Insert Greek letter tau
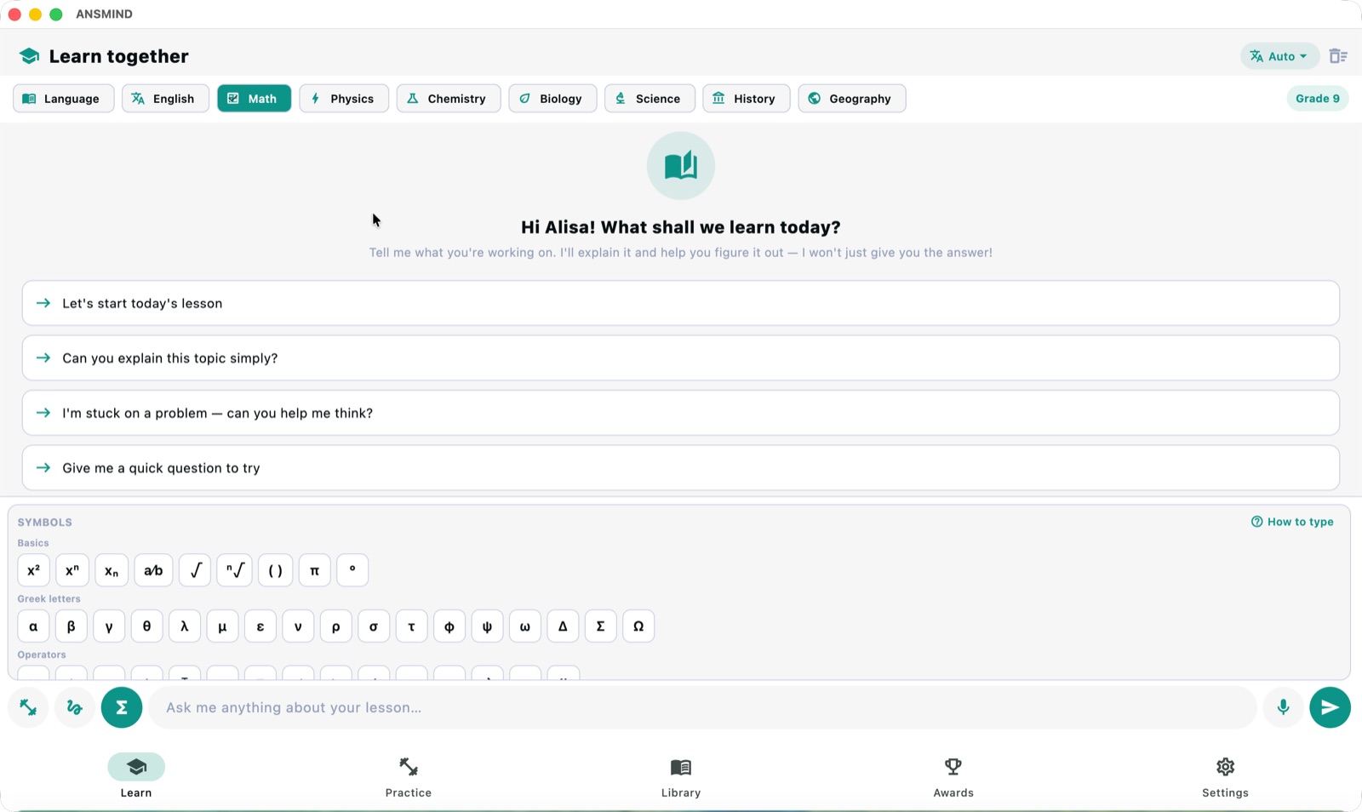 [x=411, y=626]
